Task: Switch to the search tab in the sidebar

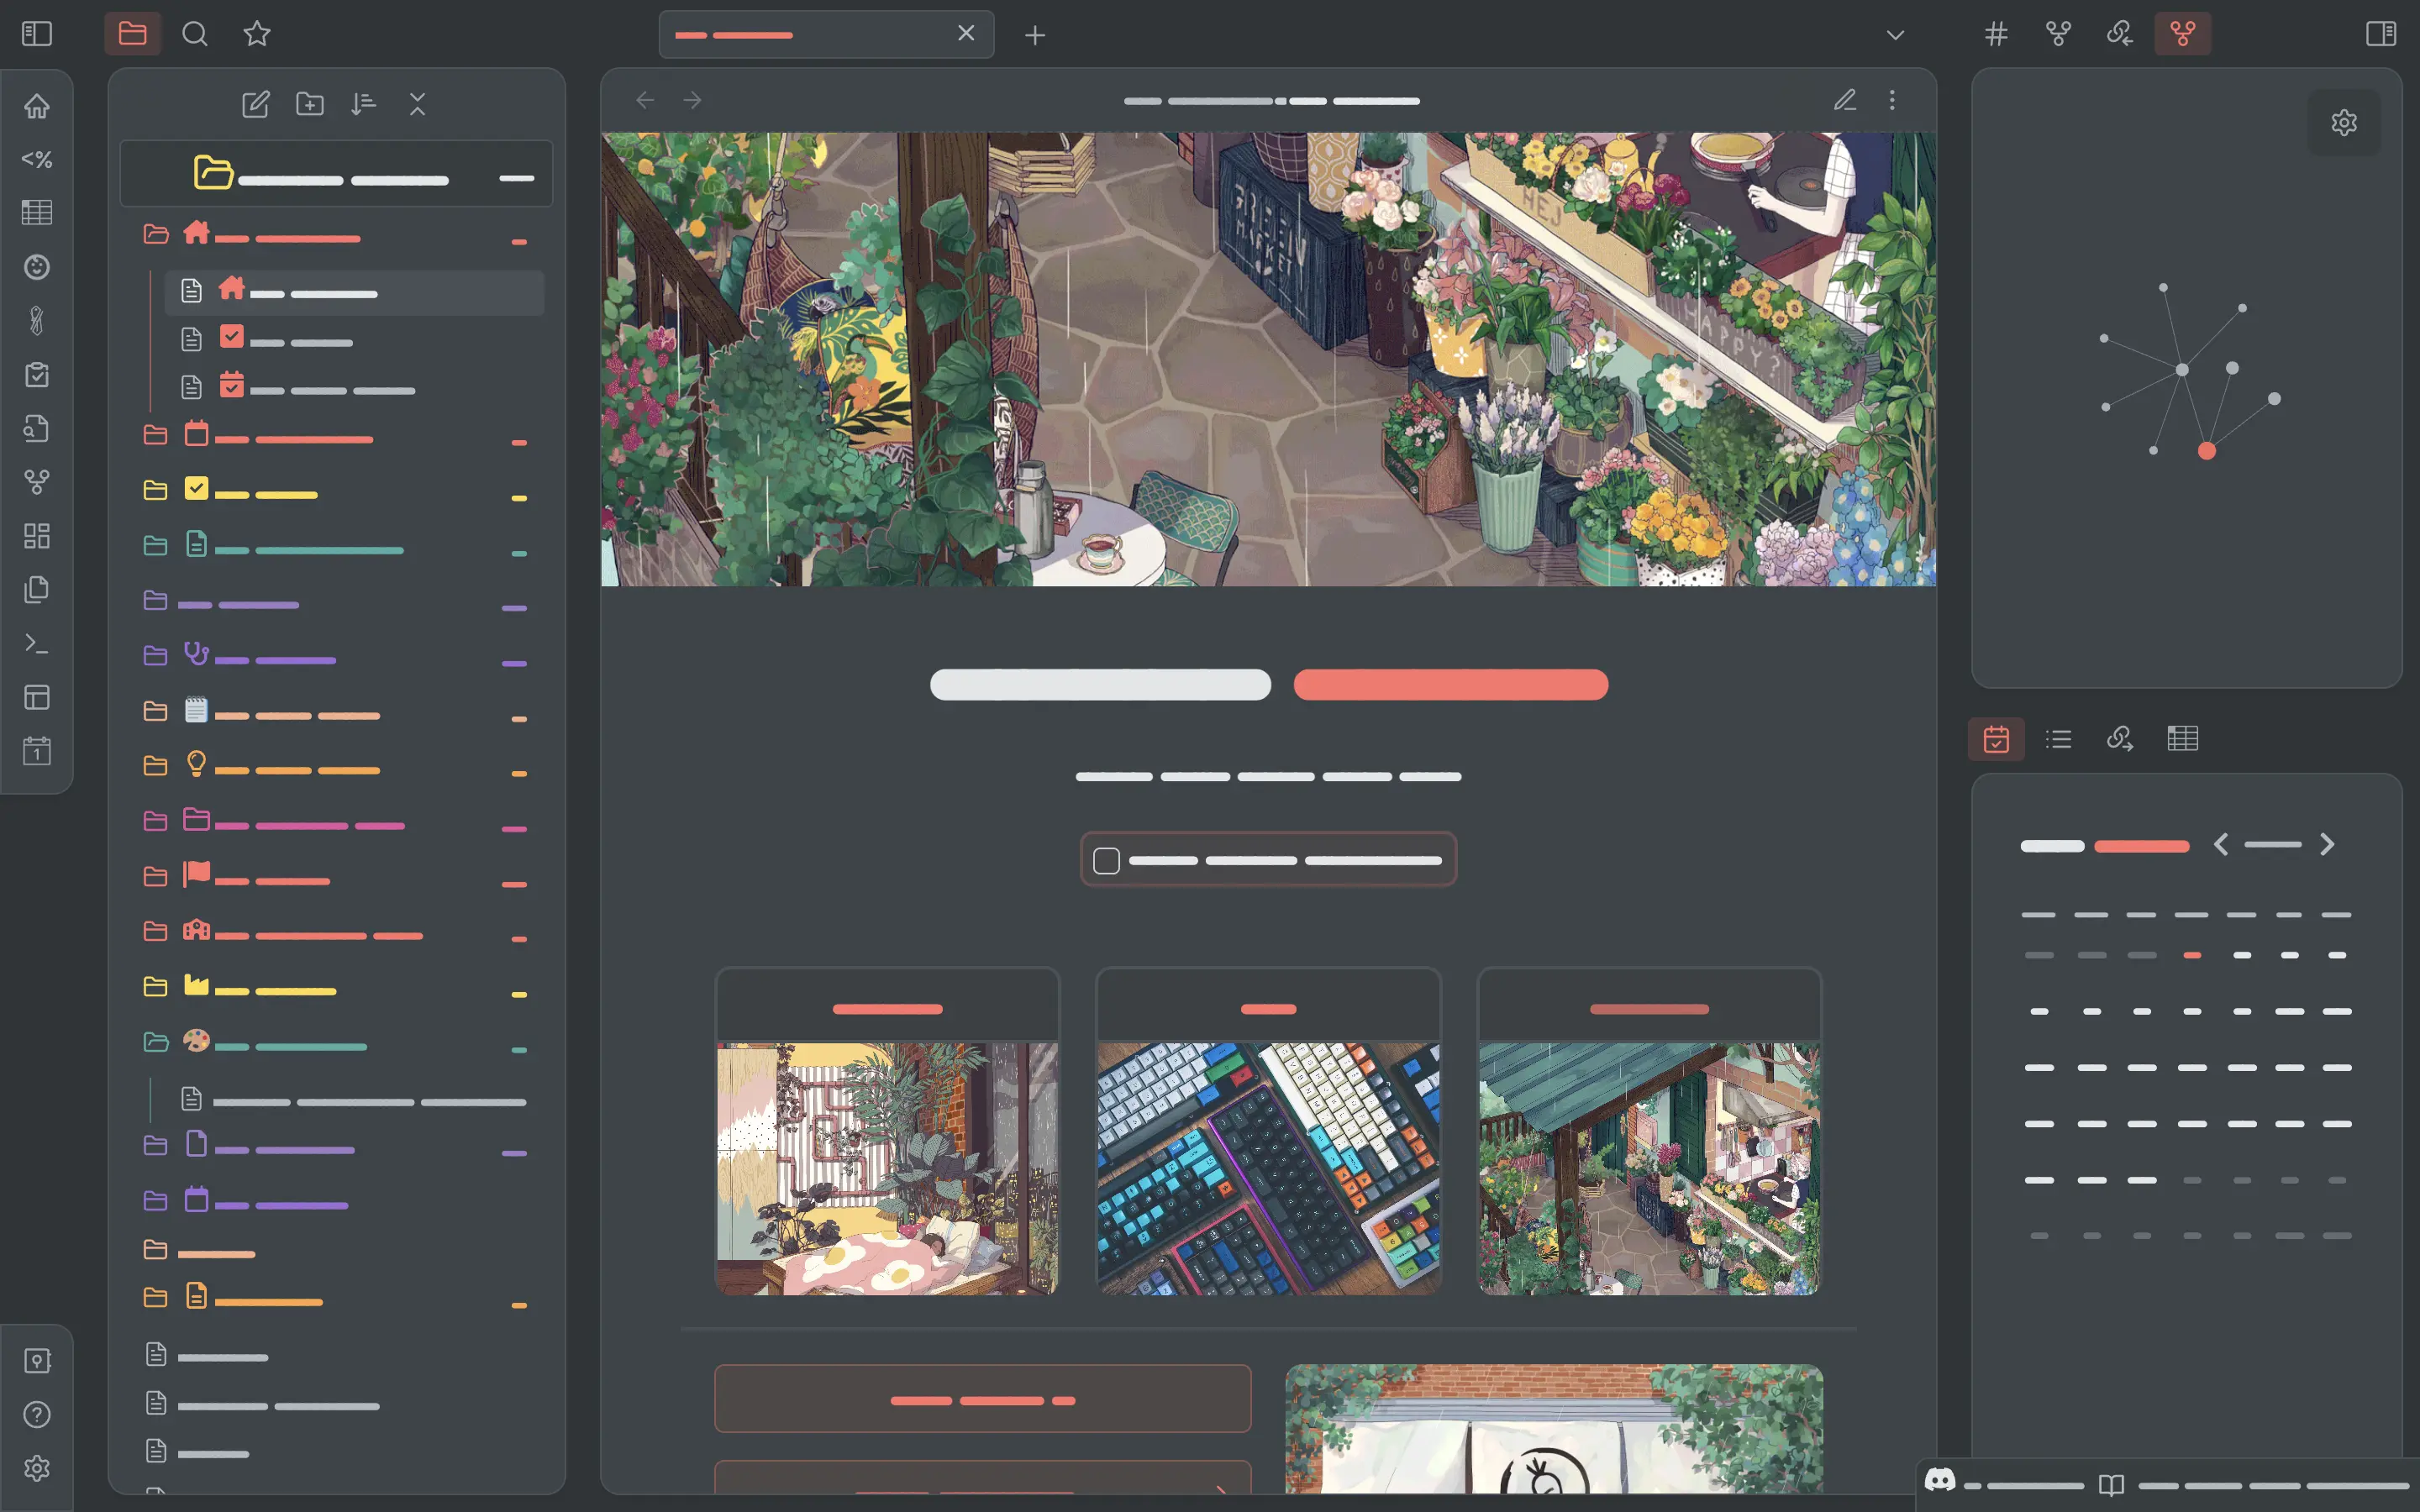Action: tap(195, 34)
